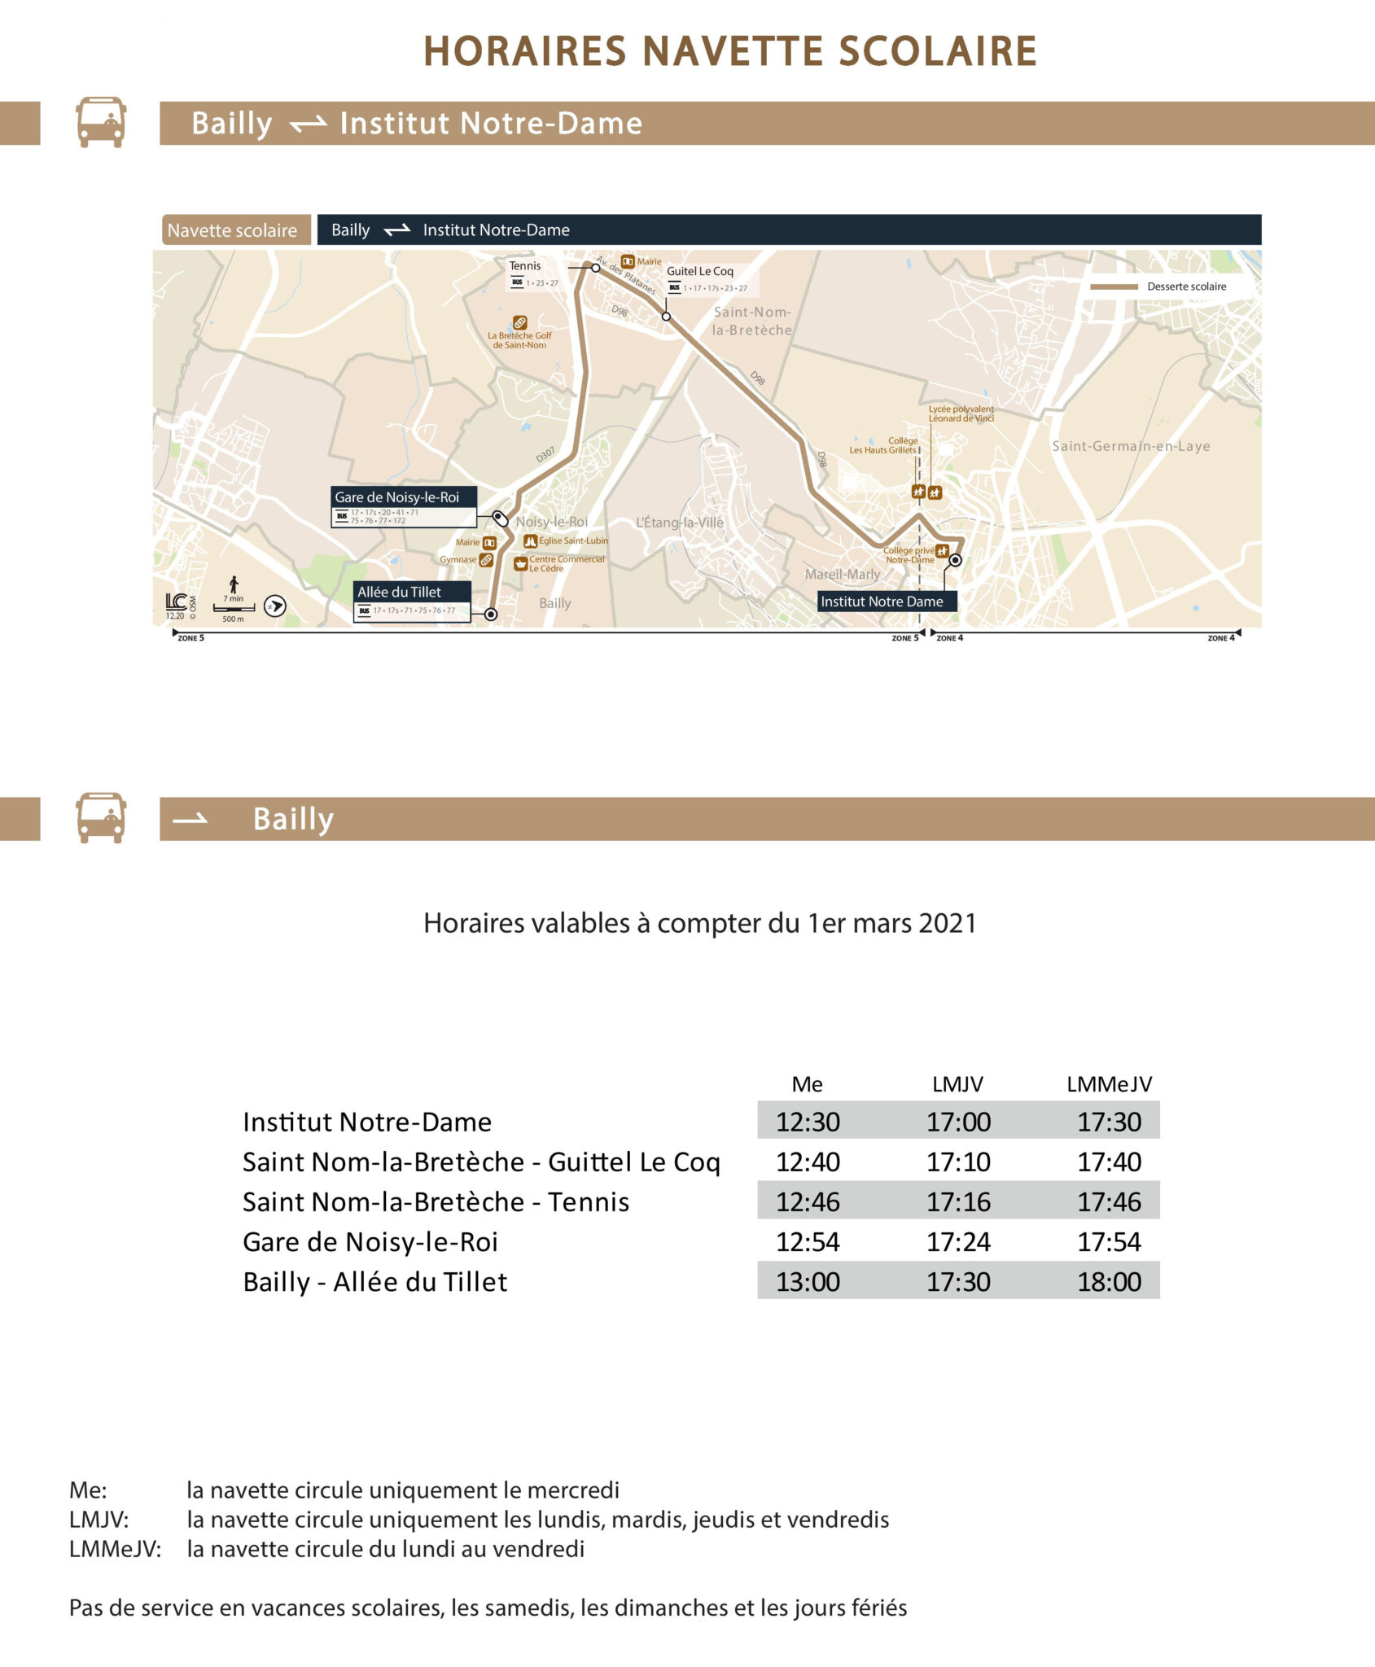The image size is (1375, 1667).
Task: Click the north compass arrow icon on map
Action: point(275,606)
